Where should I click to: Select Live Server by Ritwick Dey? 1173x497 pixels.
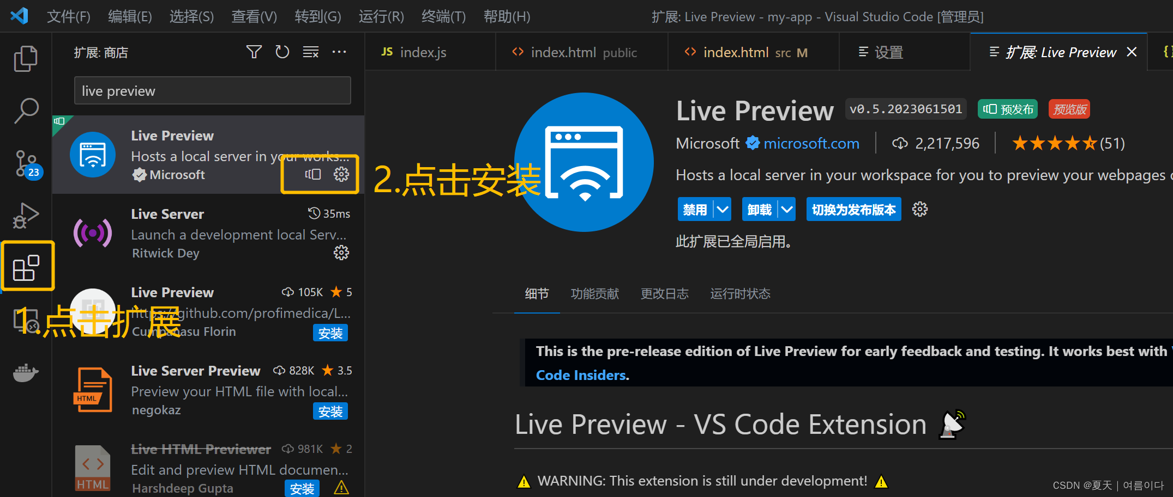point(208,233)
